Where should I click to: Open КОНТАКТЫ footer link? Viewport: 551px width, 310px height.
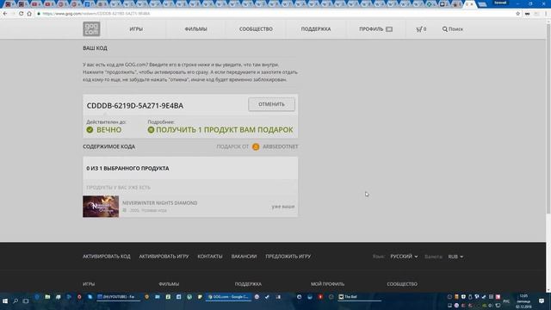tap(210, 257)
